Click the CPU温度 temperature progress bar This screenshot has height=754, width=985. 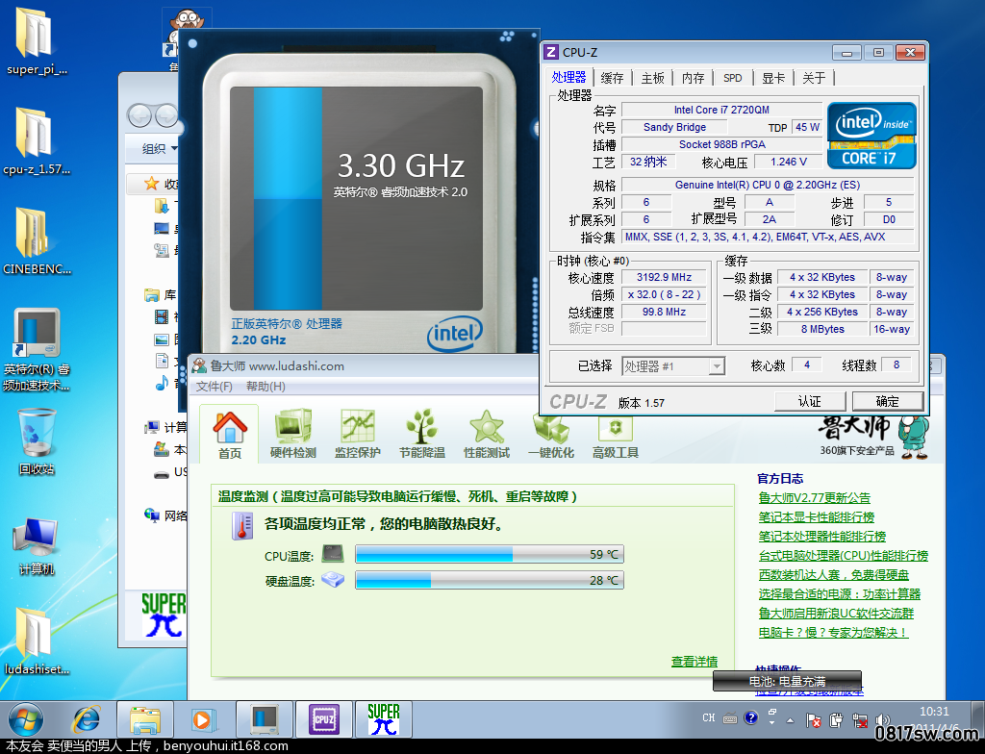[x=489, y=554]
